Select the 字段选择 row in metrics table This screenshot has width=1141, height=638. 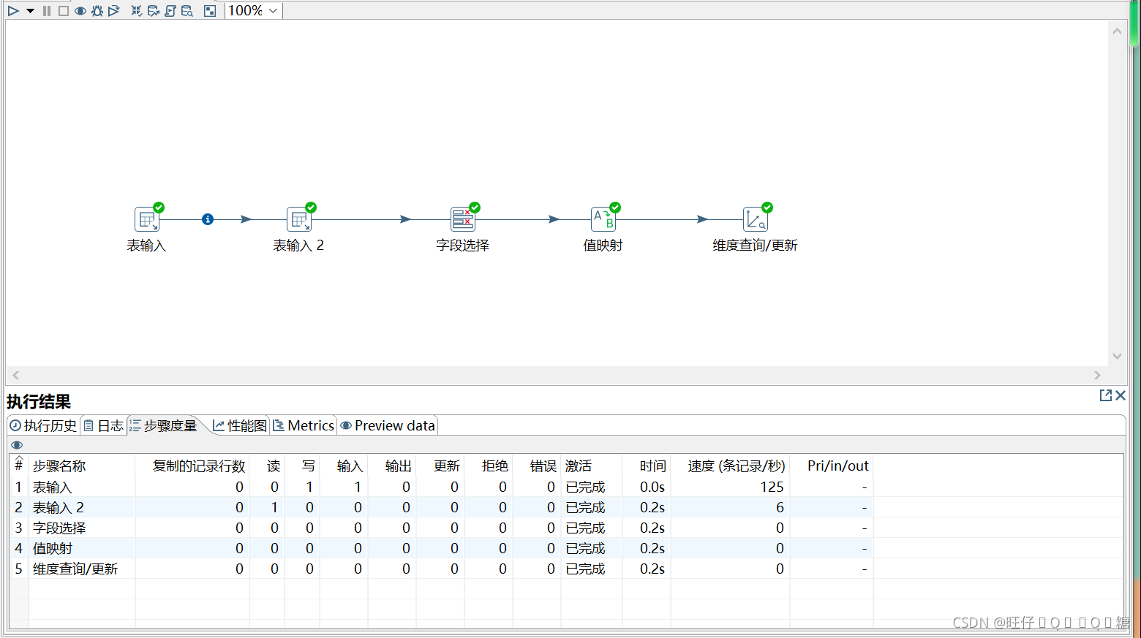(x=441, y=528)
